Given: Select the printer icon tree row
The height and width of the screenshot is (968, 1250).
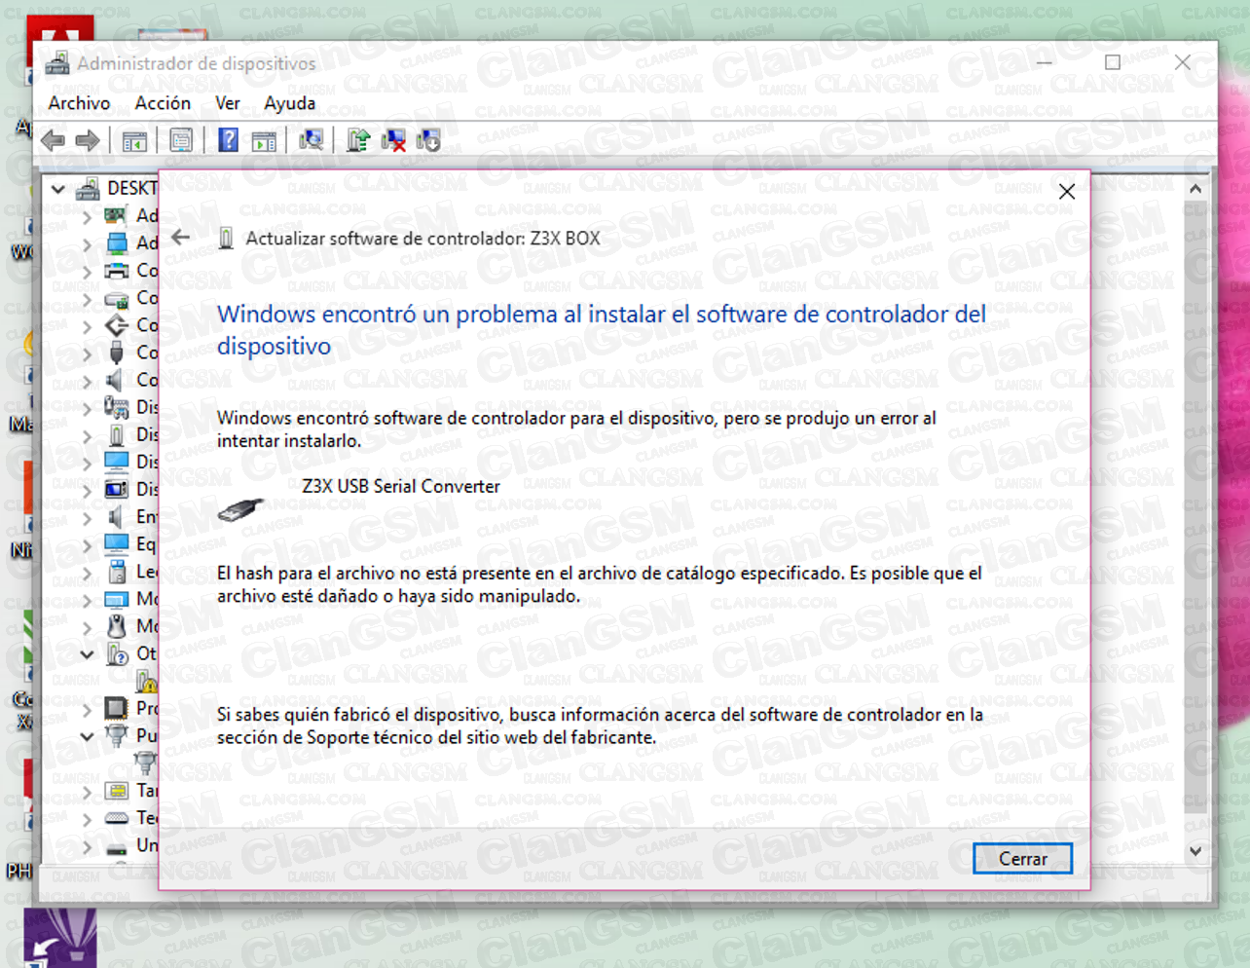Looking at the screenshot, I should (x=130, y=270).
